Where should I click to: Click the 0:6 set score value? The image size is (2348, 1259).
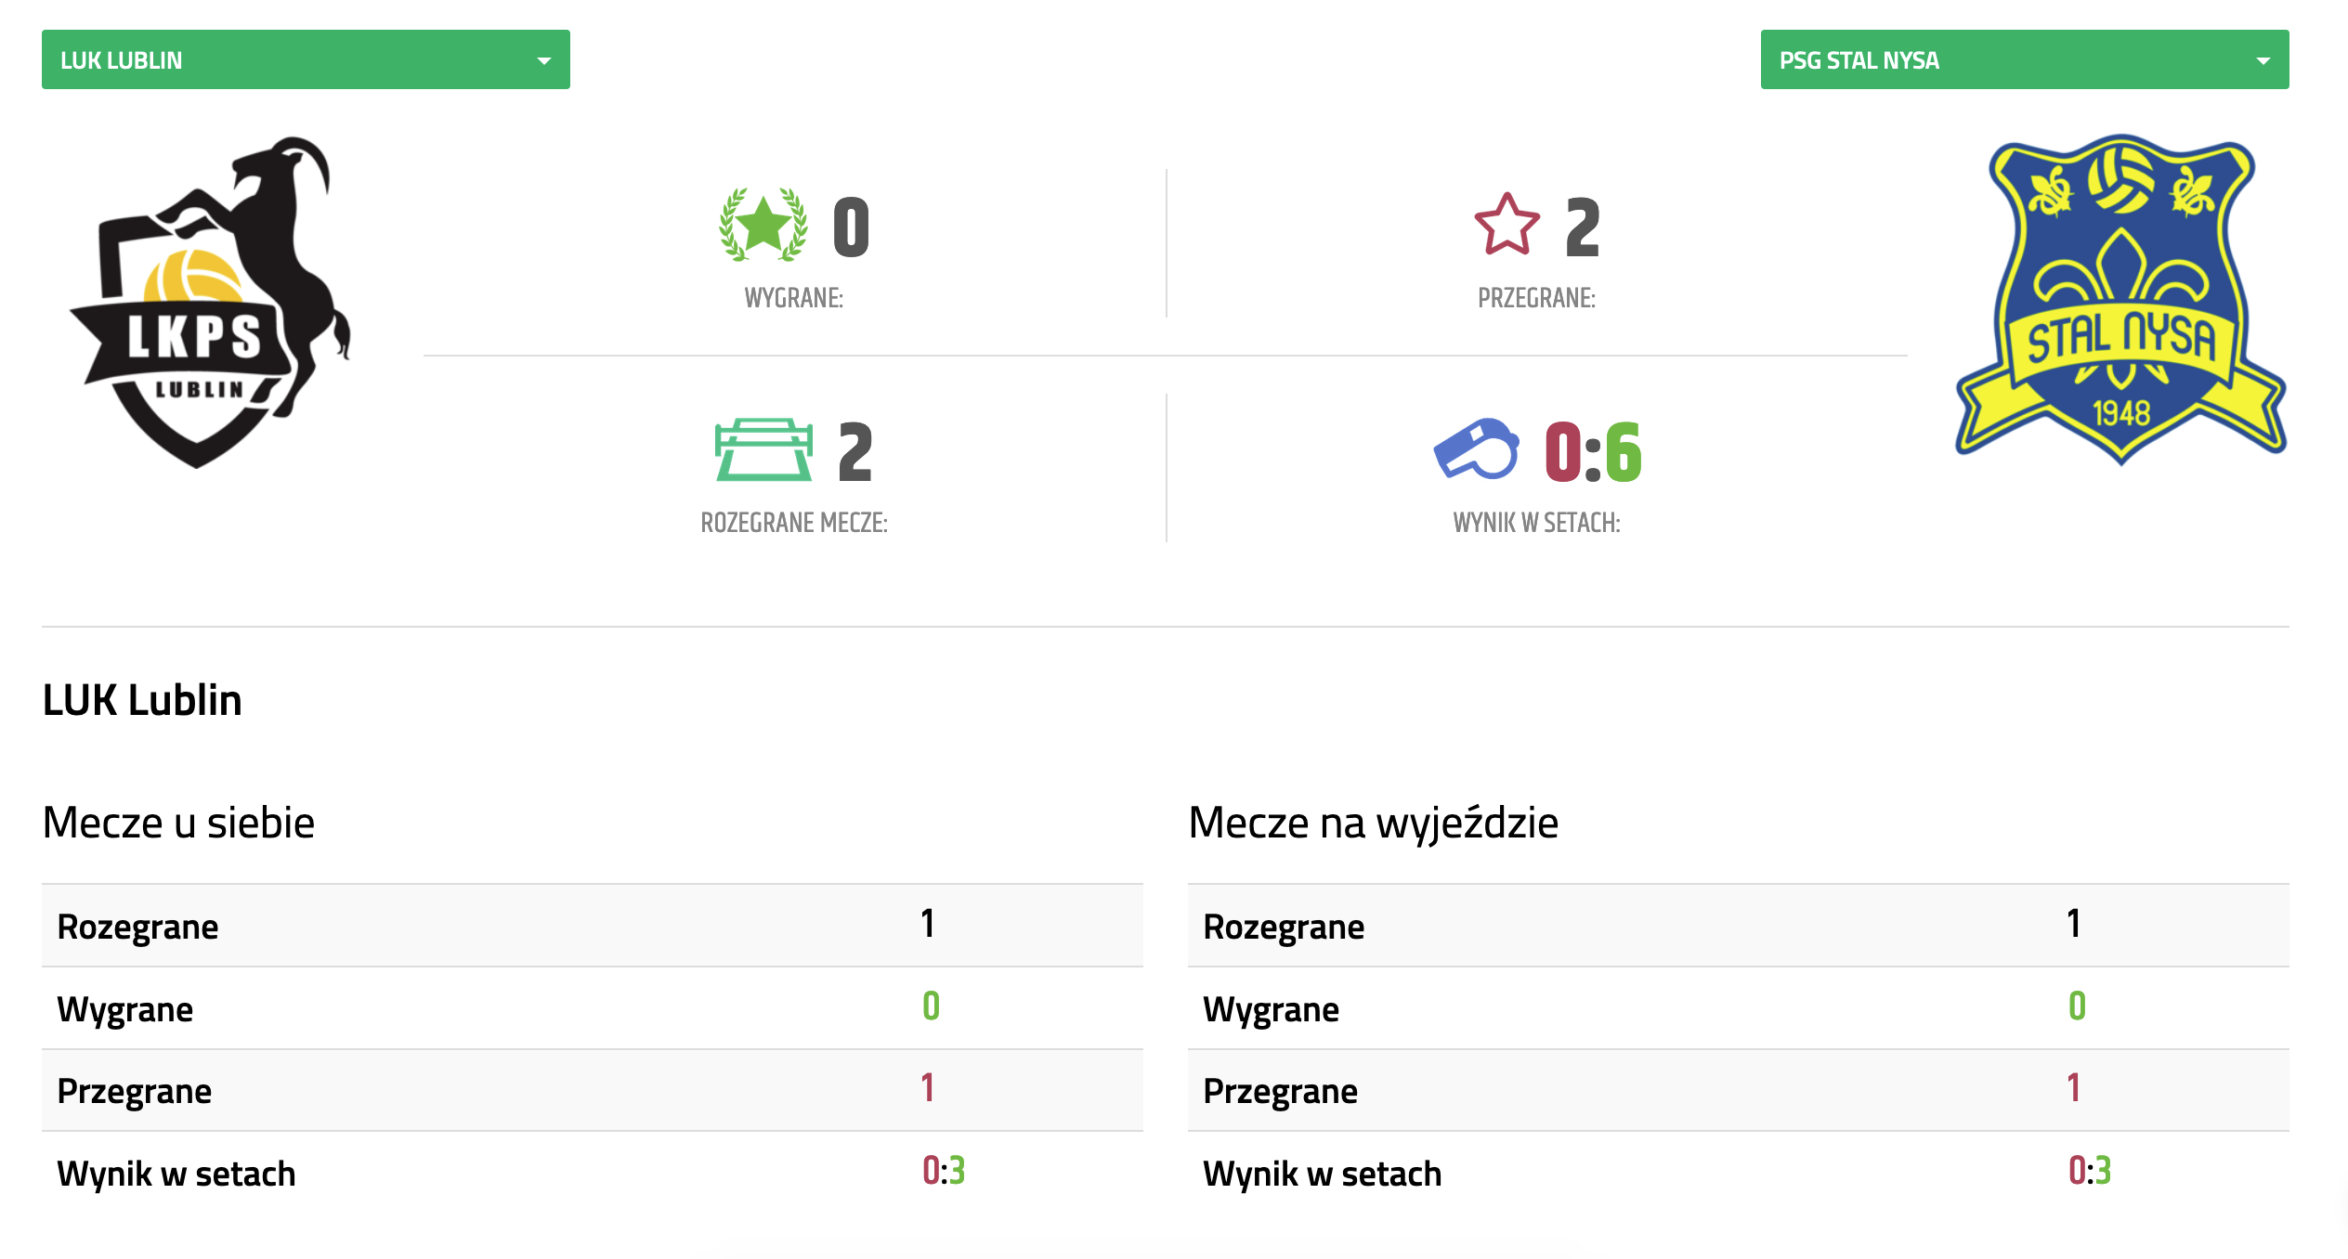pyautogui.click(x=1593, y=451)
